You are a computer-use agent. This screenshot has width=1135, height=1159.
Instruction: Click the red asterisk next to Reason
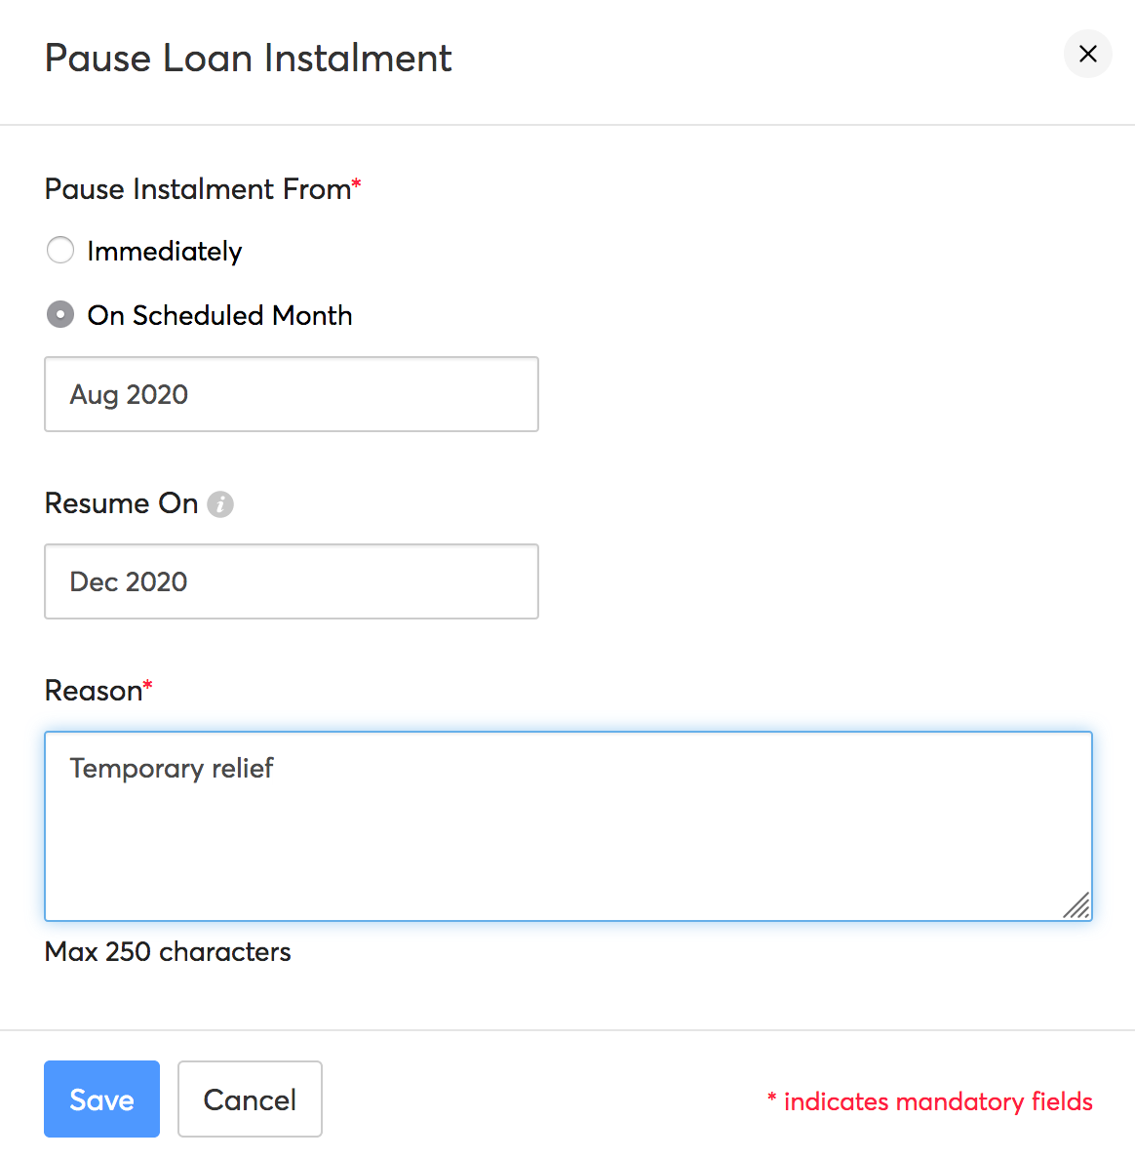[x=147, y=683]
